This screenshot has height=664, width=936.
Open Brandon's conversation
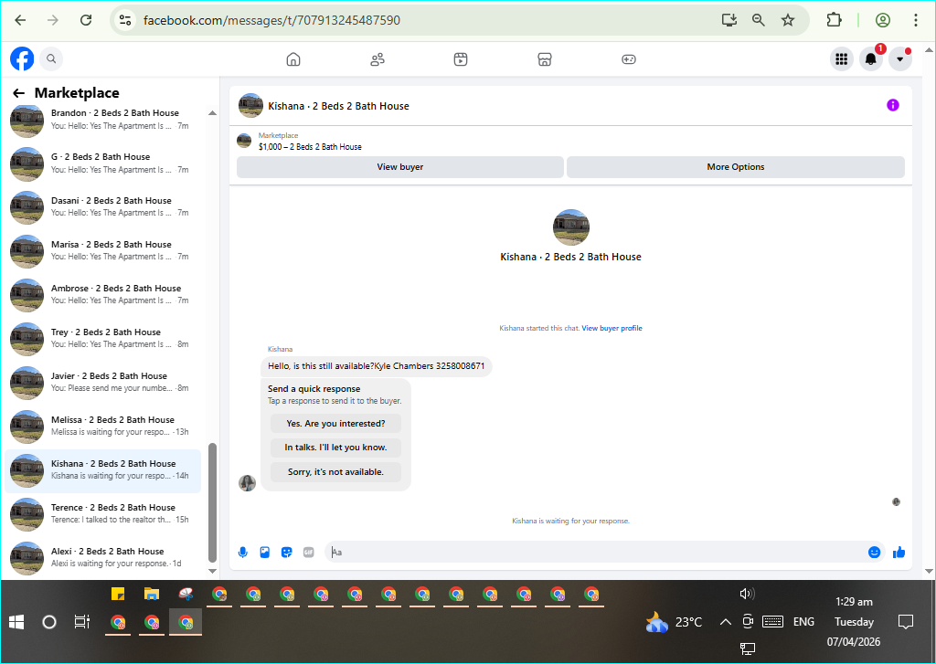[102, 120]
